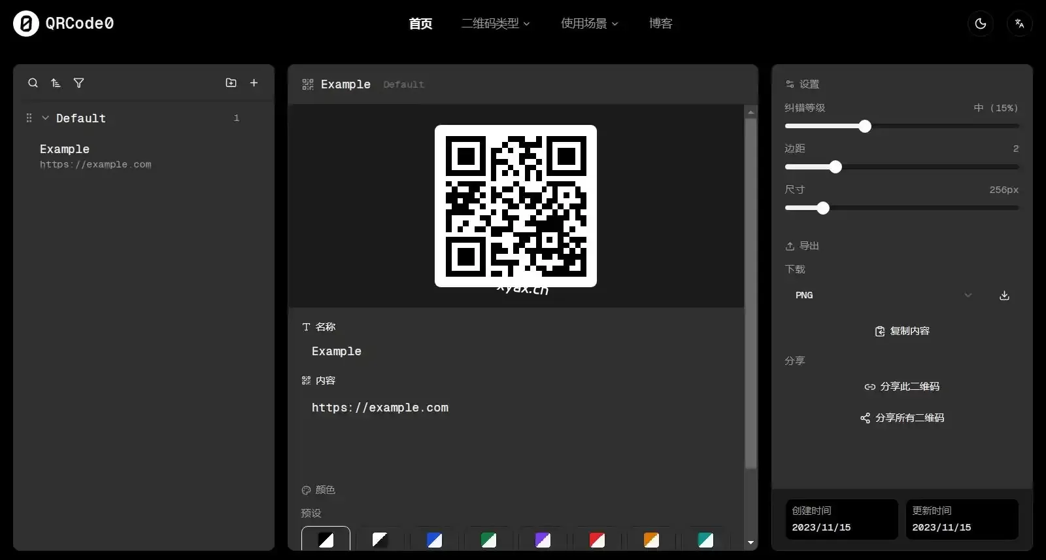1046x560 pixels.
Task: Click the search icon in left panel
Action: [x=33, y=83]
